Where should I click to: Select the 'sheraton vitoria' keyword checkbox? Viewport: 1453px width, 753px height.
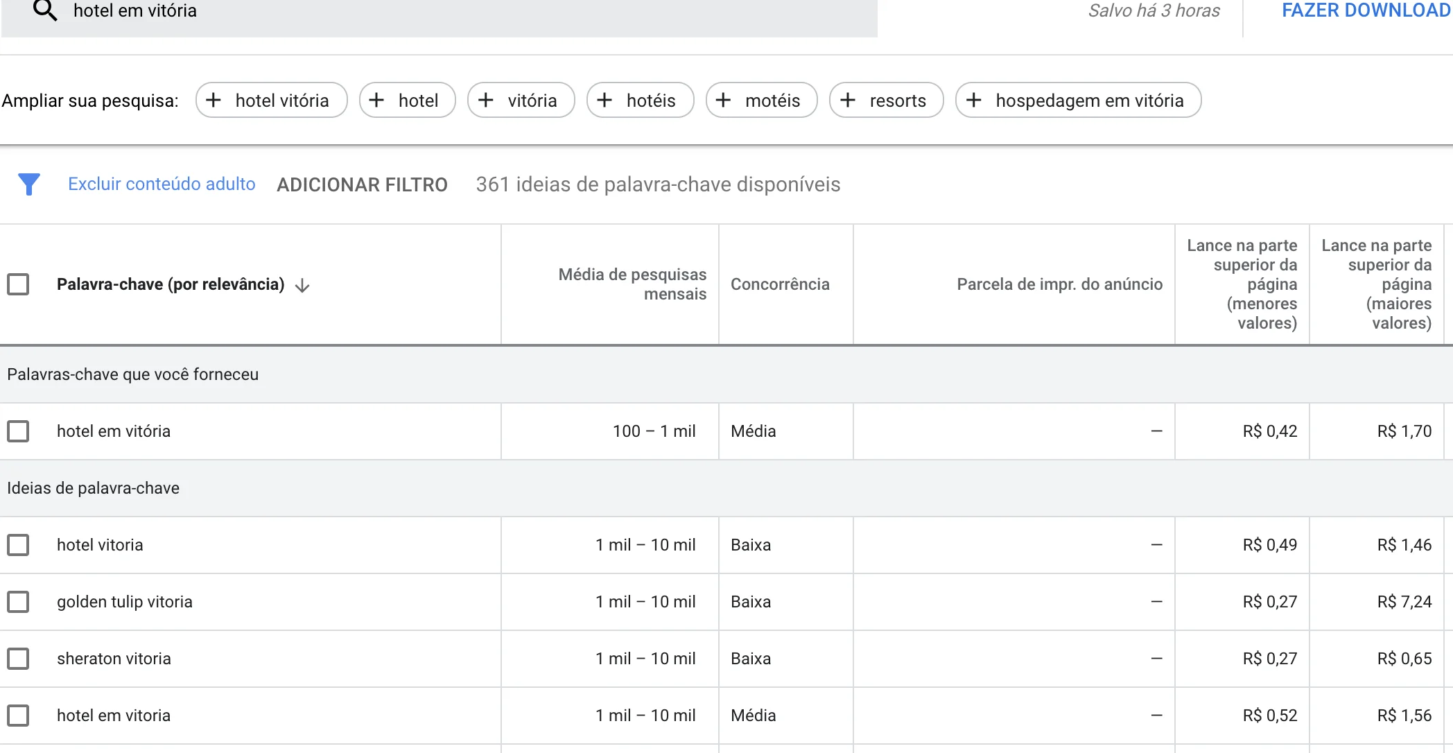[x=18, y=659]
